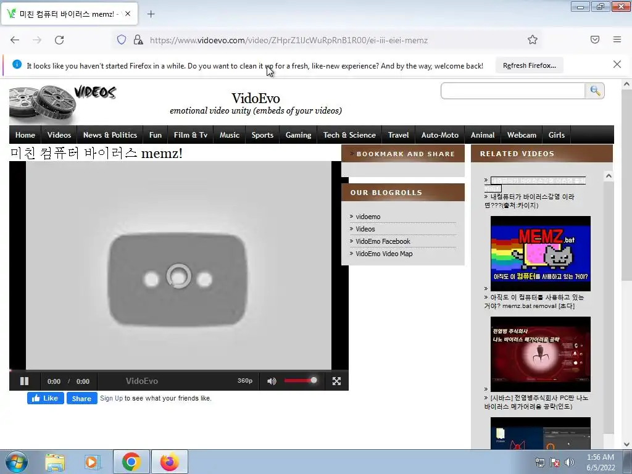Save page to Pocket
The image size is (632, 474).
tap(595, 39)
